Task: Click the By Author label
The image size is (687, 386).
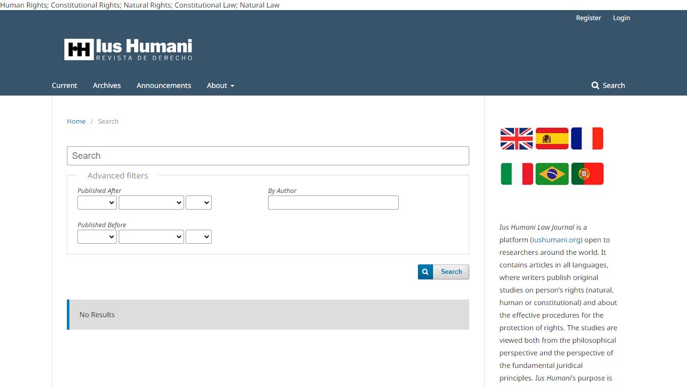Action: (282, 191)
